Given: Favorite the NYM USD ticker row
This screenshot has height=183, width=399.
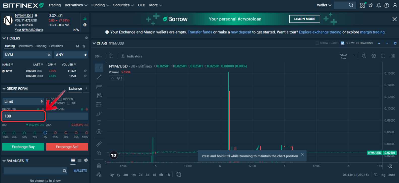Looking at the screenshot, I should click(85, 71).
